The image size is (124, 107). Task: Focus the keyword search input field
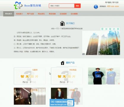pos(62,6)
